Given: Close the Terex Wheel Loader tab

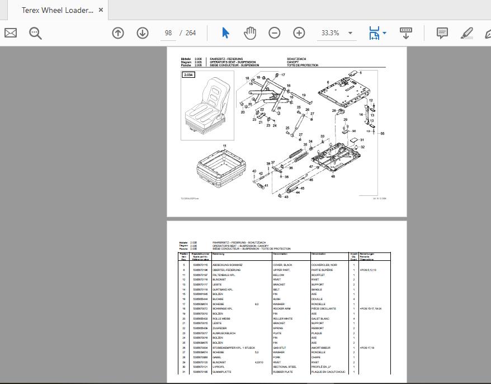Looking at the screenshot, I should 101,10.
